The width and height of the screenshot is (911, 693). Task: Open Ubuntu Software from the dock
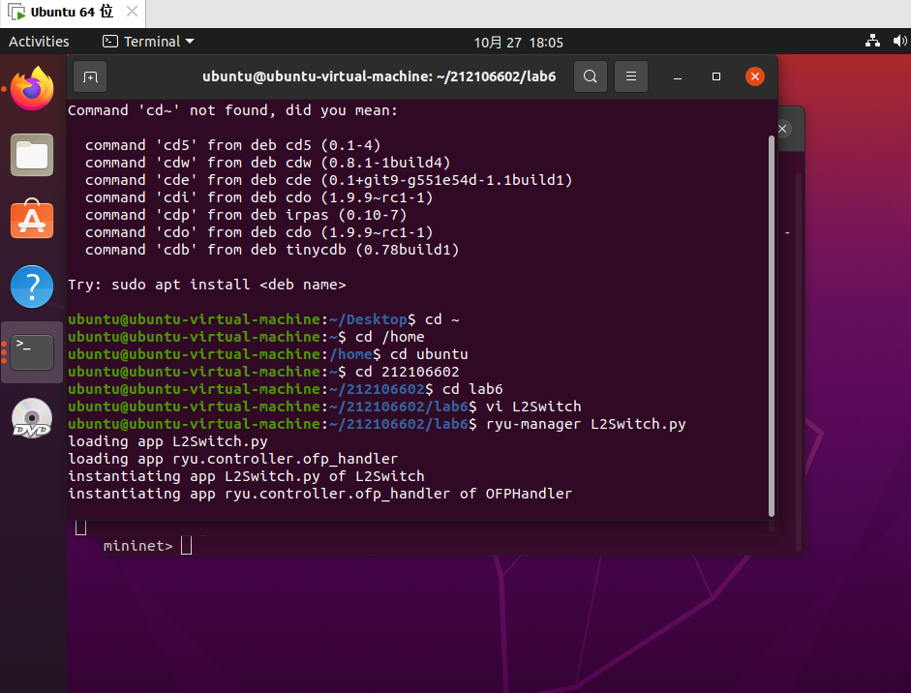[32, 220]
